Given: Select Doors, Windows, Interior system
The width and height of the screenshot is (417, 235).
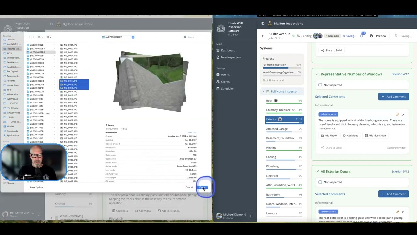Looking at the screenshot, I should coord(284,204).
